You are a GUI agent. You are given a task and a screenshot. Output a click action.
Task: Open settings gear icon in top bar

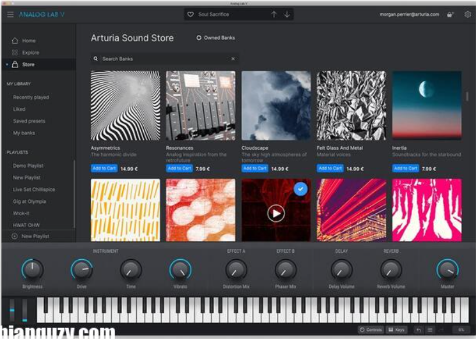(x=467, y=15)
